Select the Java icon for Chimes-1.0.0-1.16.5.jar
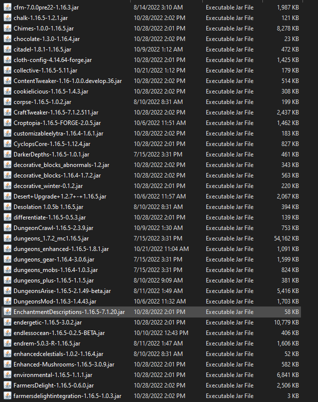318x402 pixels. 8,28
